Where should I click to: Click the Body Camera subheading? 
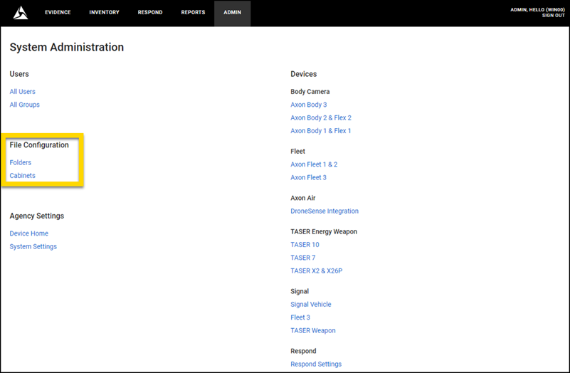point(310,92)
